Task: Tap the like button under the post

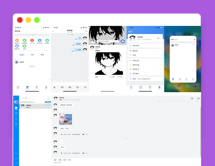Action: [x=112, y=77]
